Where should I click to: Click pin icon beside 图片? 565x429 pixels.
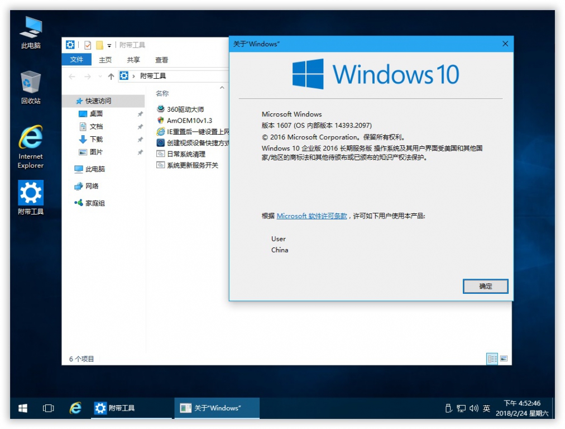[140, 152]
